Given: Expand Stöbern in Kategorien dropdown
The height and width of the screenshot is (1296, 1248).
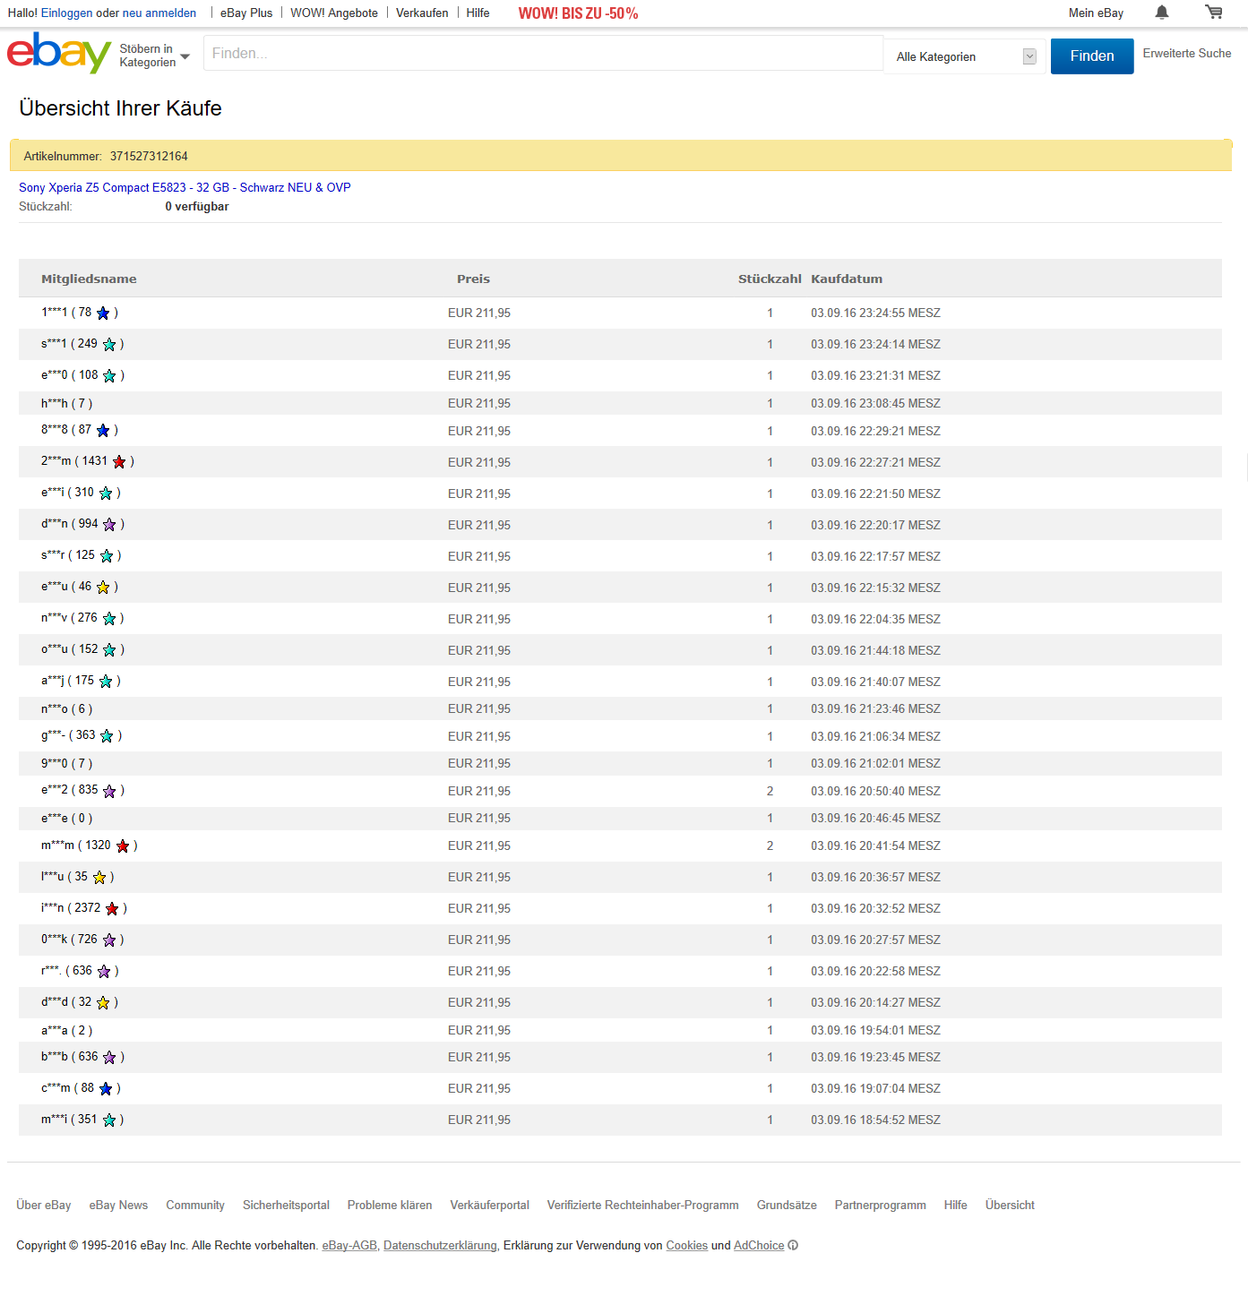Looking at the screenshot, I should tap(154, 56).
